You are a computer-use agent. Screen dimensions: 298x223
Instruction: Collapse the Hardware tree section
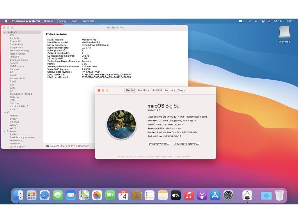[x=5, y=32]
